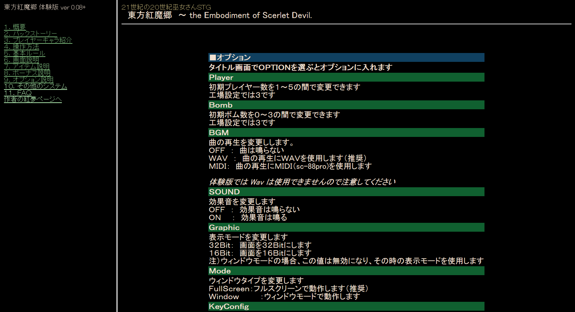Click the line 効果音を変更します
Image resolution: width=575 pixels, height=312 pixels.
(242, 202)
